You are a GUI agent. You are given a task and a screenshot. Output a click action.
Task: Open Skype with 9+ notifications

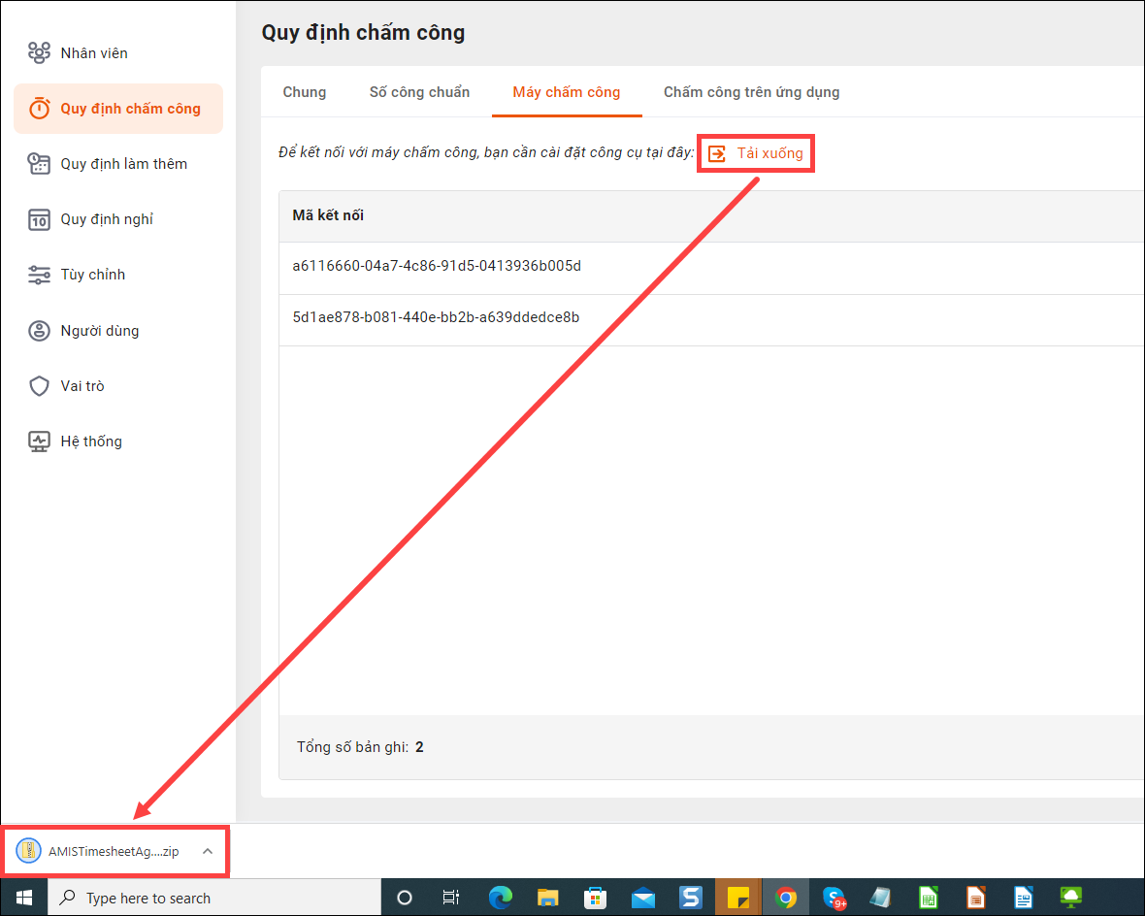pyautogui.click(x=834, y=898)
